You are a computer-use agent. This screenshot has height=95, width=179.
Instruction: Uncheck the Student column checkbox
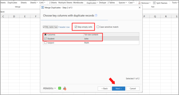click(x=46, y=39)
